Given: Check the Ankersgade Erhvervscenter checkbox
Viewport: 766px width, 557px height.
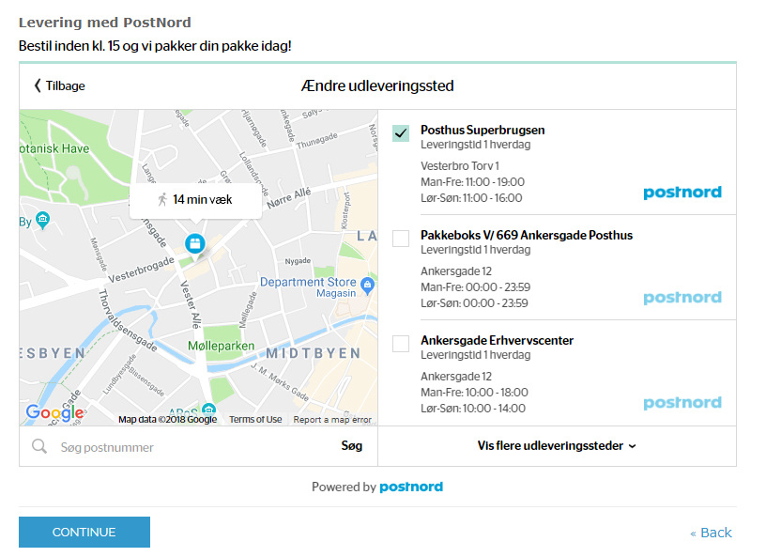Looking at the screenshot, I should point(401,344).
